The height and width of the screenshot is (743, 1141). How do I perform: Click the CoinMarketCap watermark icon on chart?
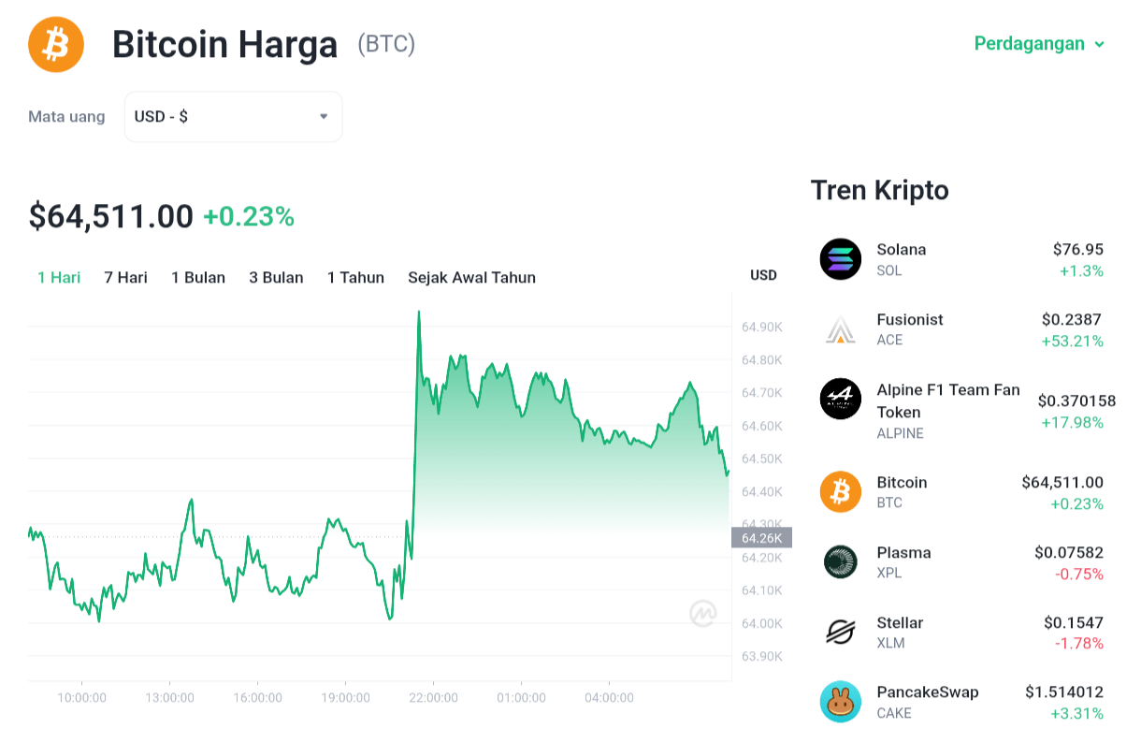tap(703, 613)
